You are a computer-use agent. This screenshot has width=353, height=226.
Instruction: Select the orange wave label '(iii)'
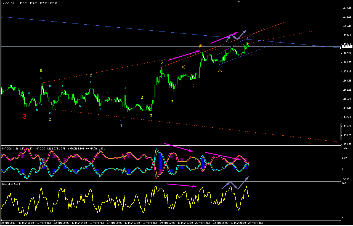click(201, 46)
